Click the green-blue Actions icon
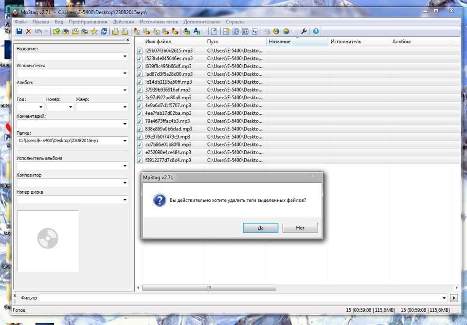 187,31
